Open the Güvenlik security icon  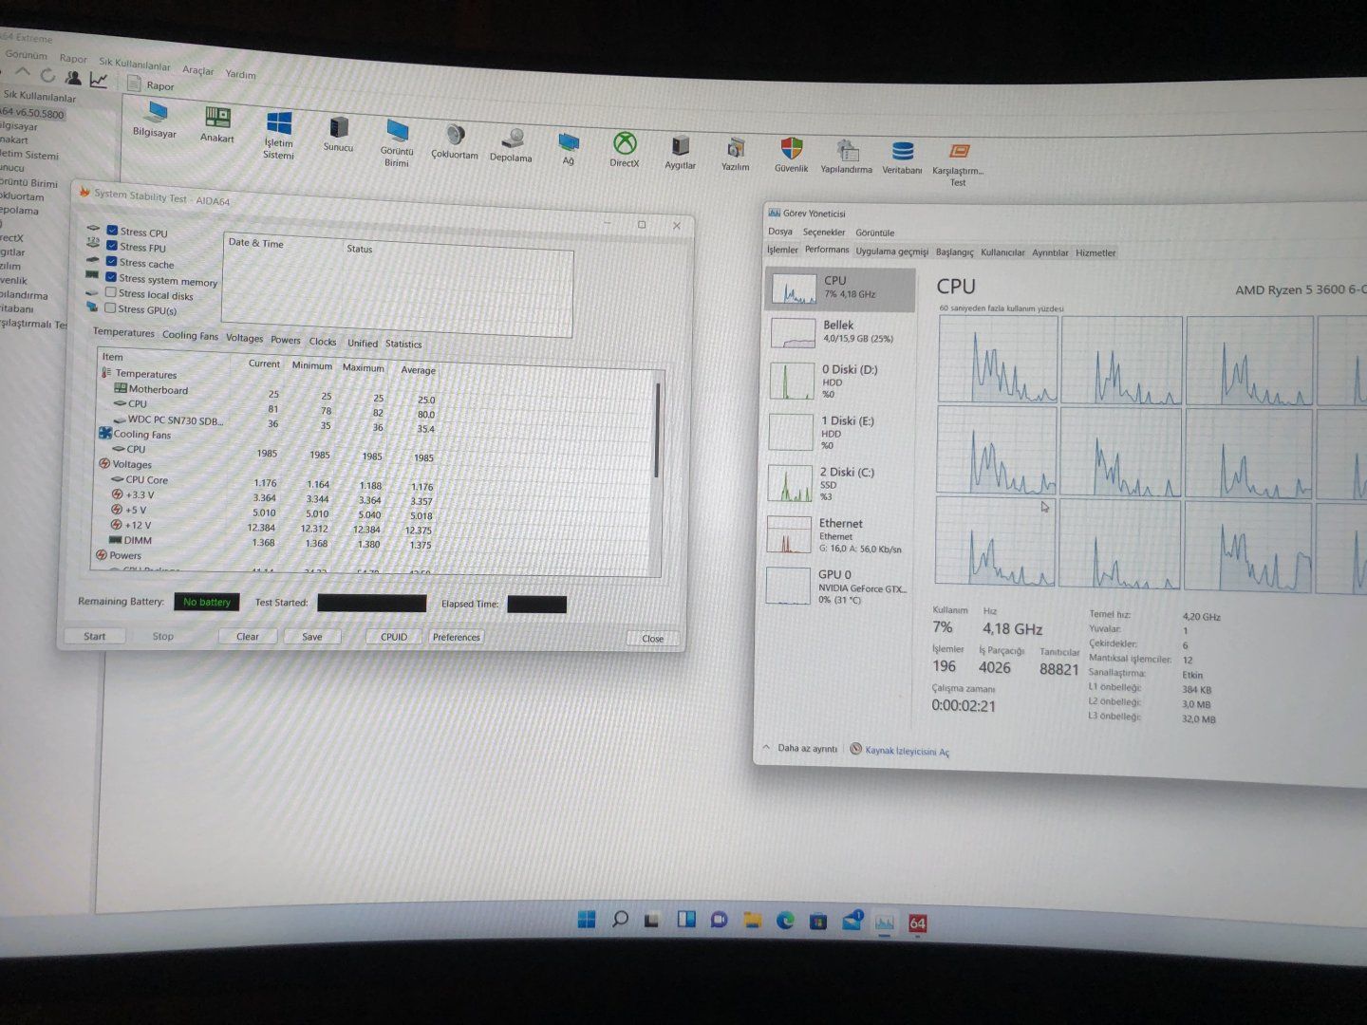[791, 156]
